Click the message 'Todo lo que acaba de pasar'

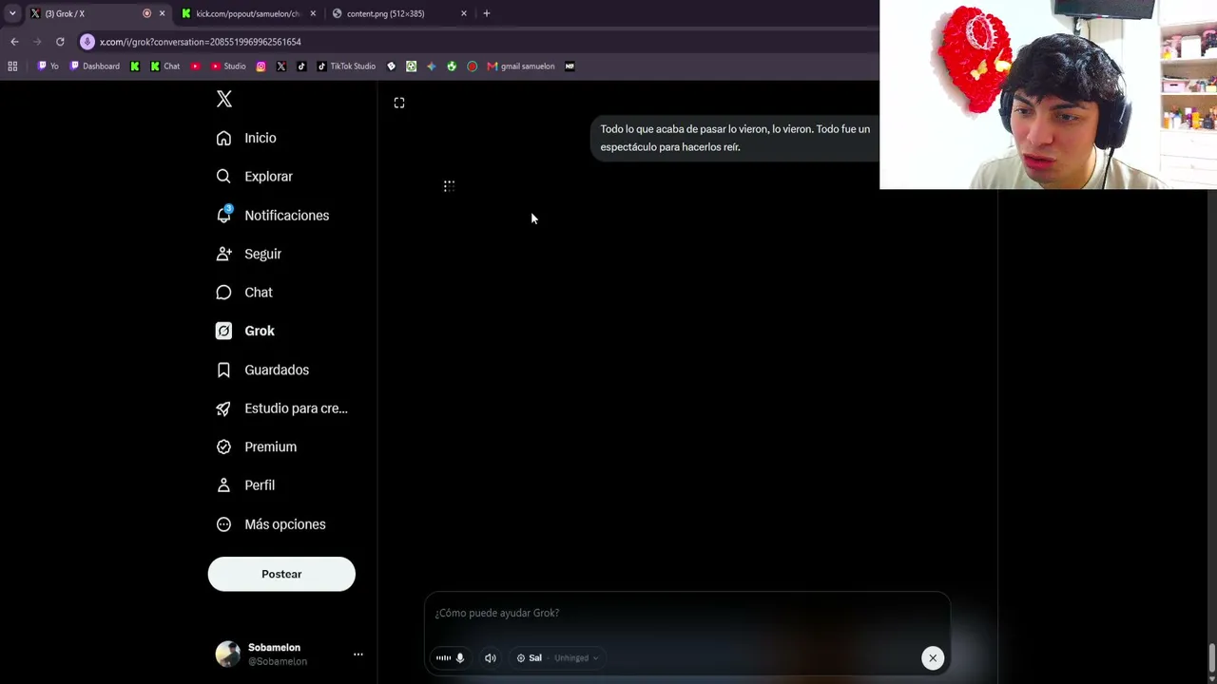coord(735,138)
